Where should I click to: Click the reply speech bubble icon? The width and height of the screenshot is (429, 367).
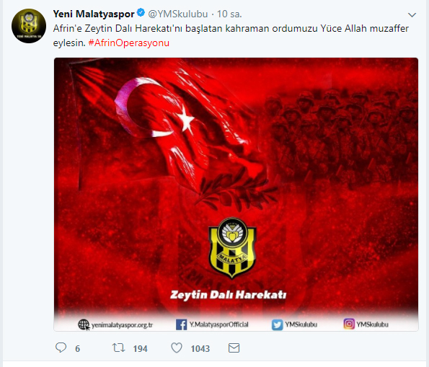(x=61, y=348)
